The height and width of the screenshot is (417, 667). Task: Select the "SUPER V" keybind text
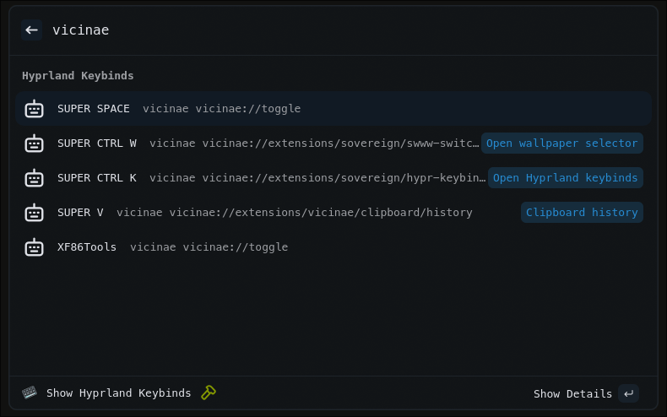tap(80, 213)
